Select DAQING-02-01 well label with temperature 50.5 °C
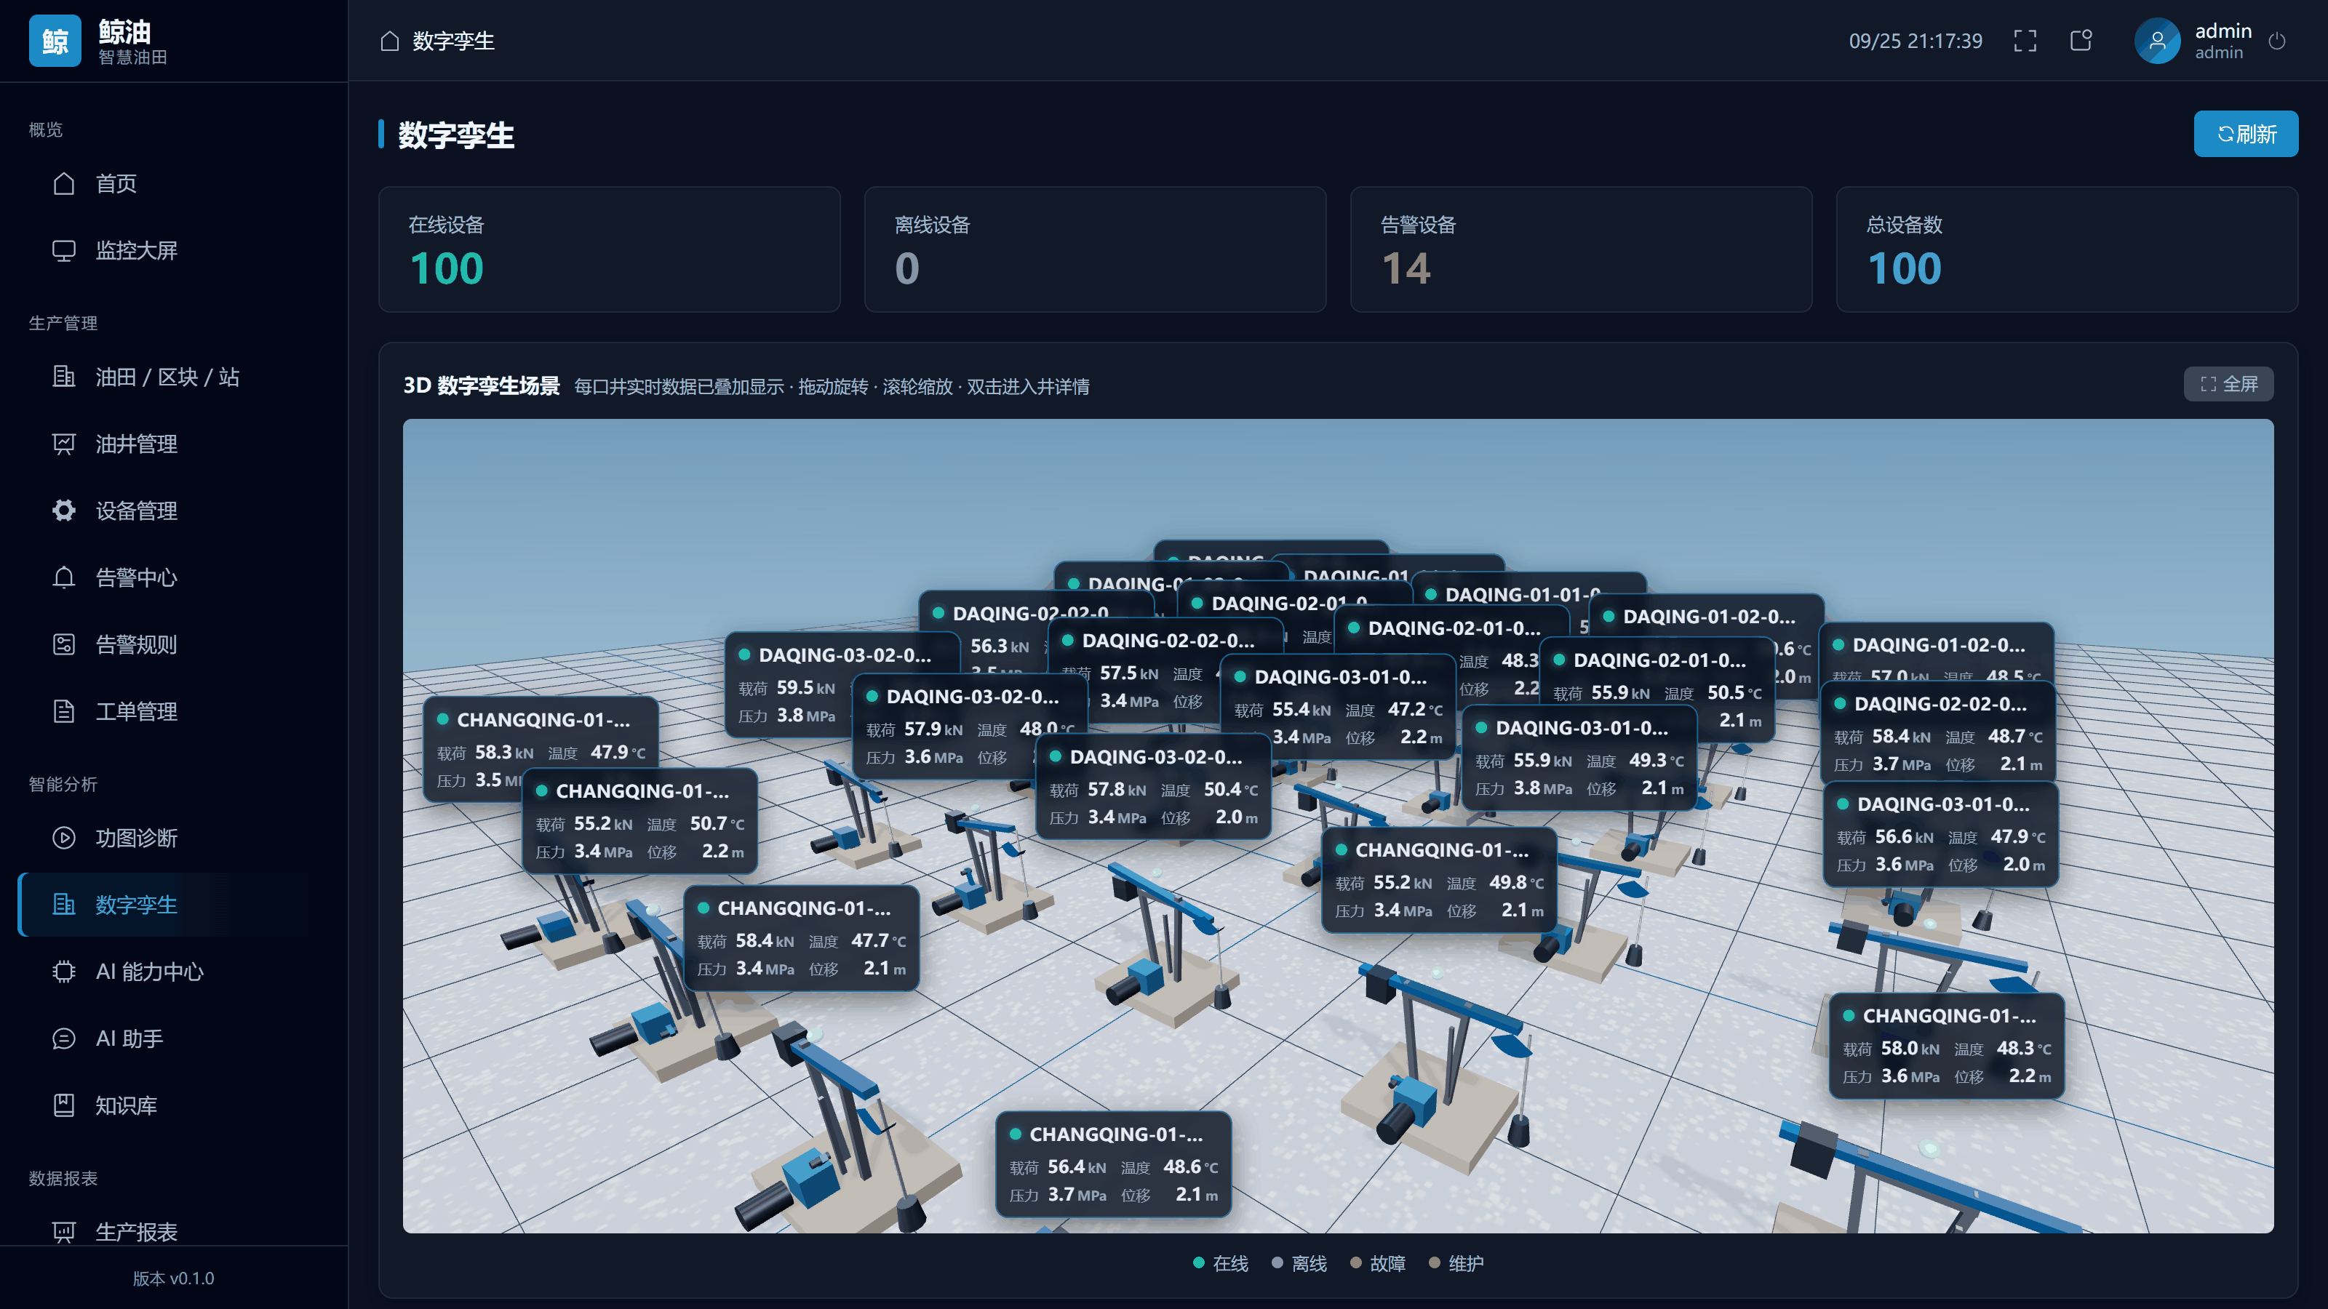2328x1309 pixels. pos(1657,690)
